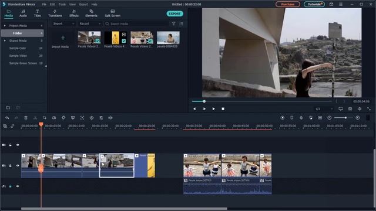The image size is (376, 211).
Task: Create a new folder in media panel
Action: click(x=8, y=108)
